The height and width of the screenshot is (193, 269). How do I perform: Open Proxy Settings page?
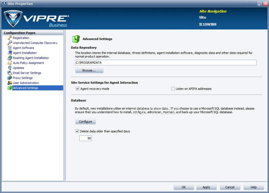tap(23, 78)
